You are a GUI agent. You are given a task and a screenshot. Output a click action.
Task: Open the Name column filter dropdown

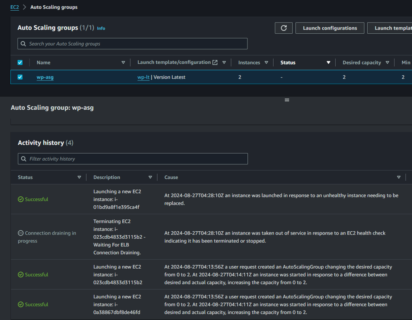pyautogui.click(x=123, y=62)
